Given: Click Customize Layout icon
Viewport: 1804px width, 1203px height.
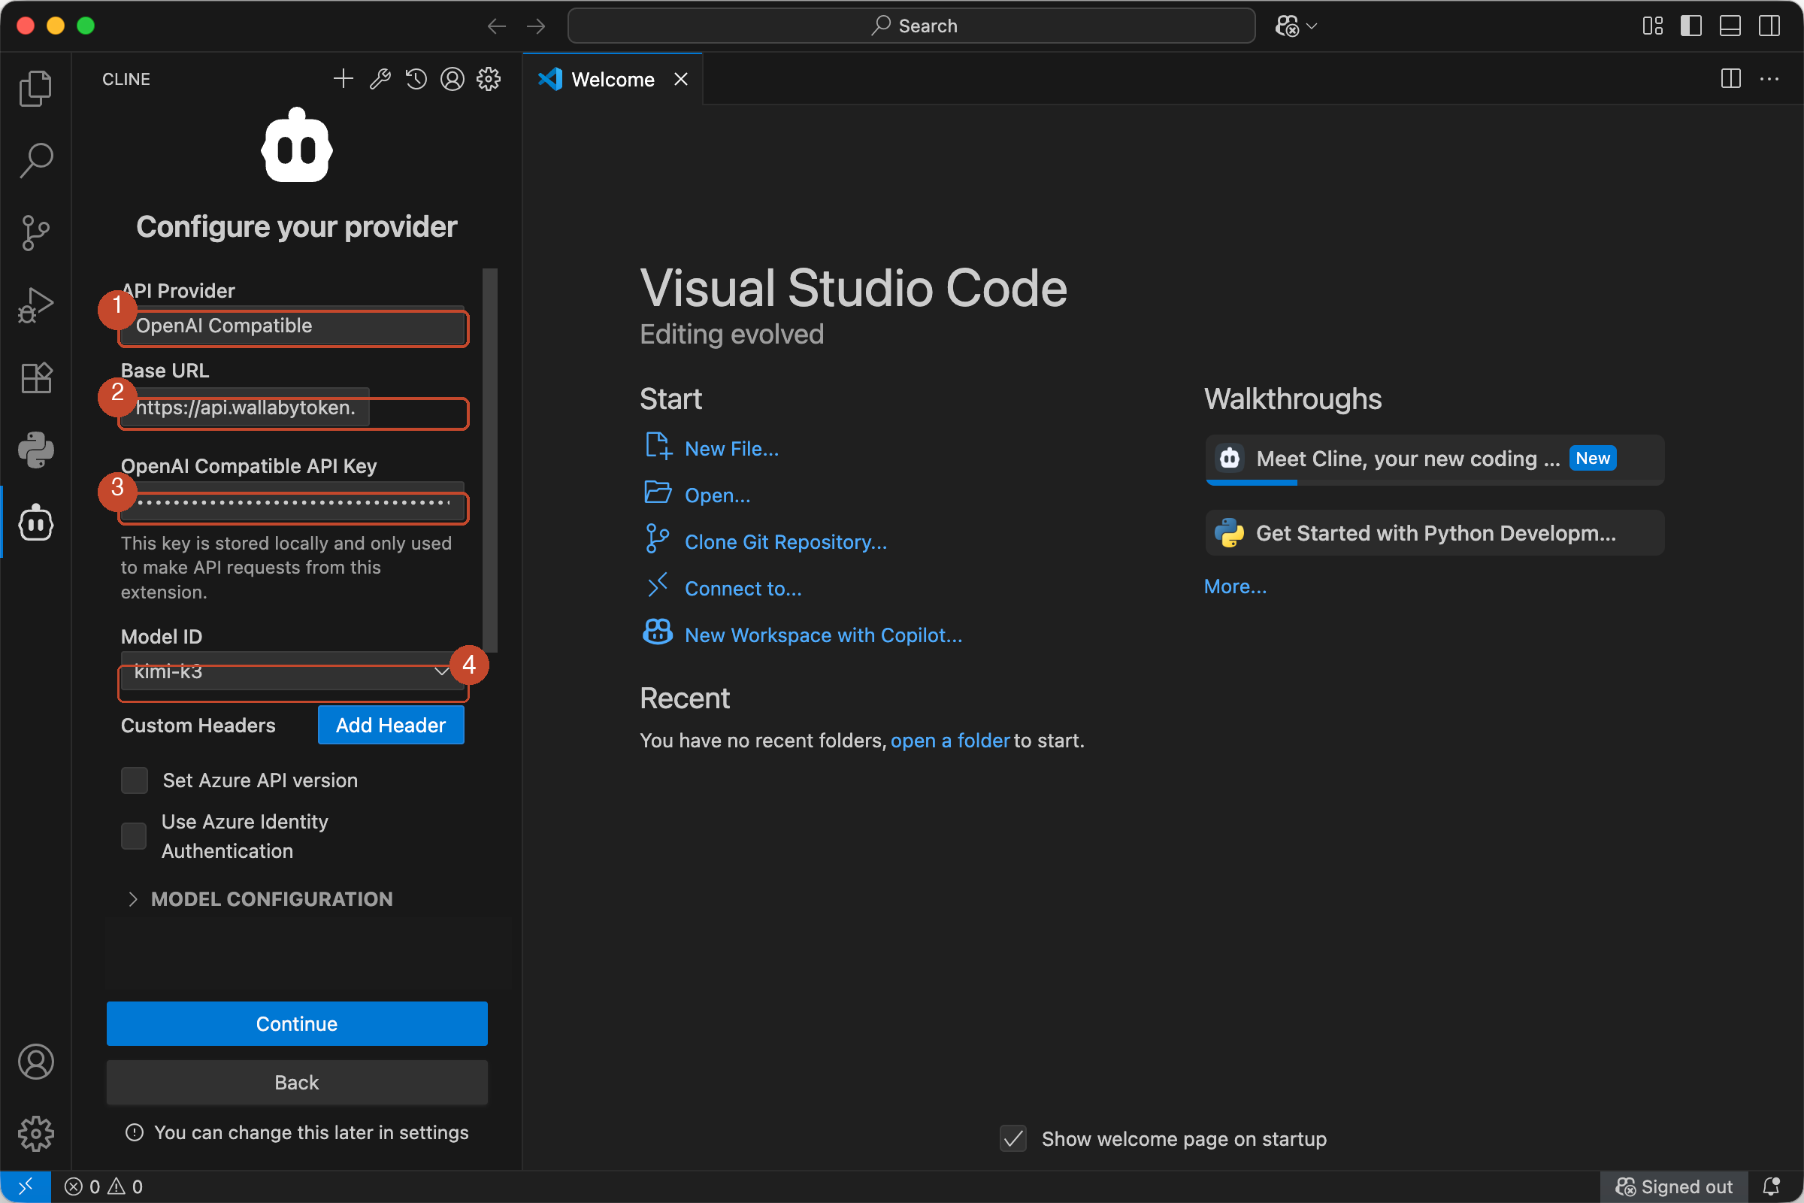Looking at the screenshot, I should click(1652, 26).
